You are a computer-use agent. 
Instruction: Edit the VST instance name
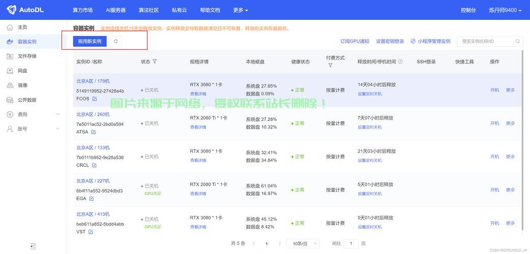91,232
